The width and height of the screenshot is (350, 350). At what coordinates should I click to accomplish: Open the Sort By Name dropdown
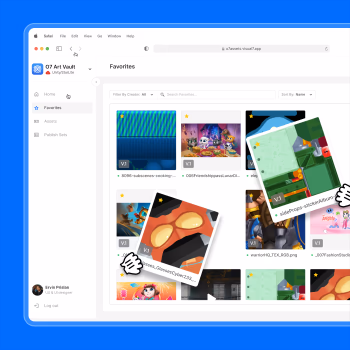pyautogui.click(x=297, y=94)
